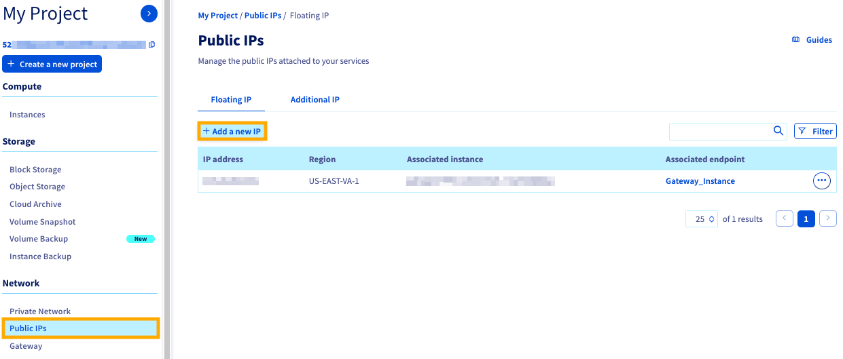Click the Associated endpoint column header

pyautogui.click(x=705, y=159)
